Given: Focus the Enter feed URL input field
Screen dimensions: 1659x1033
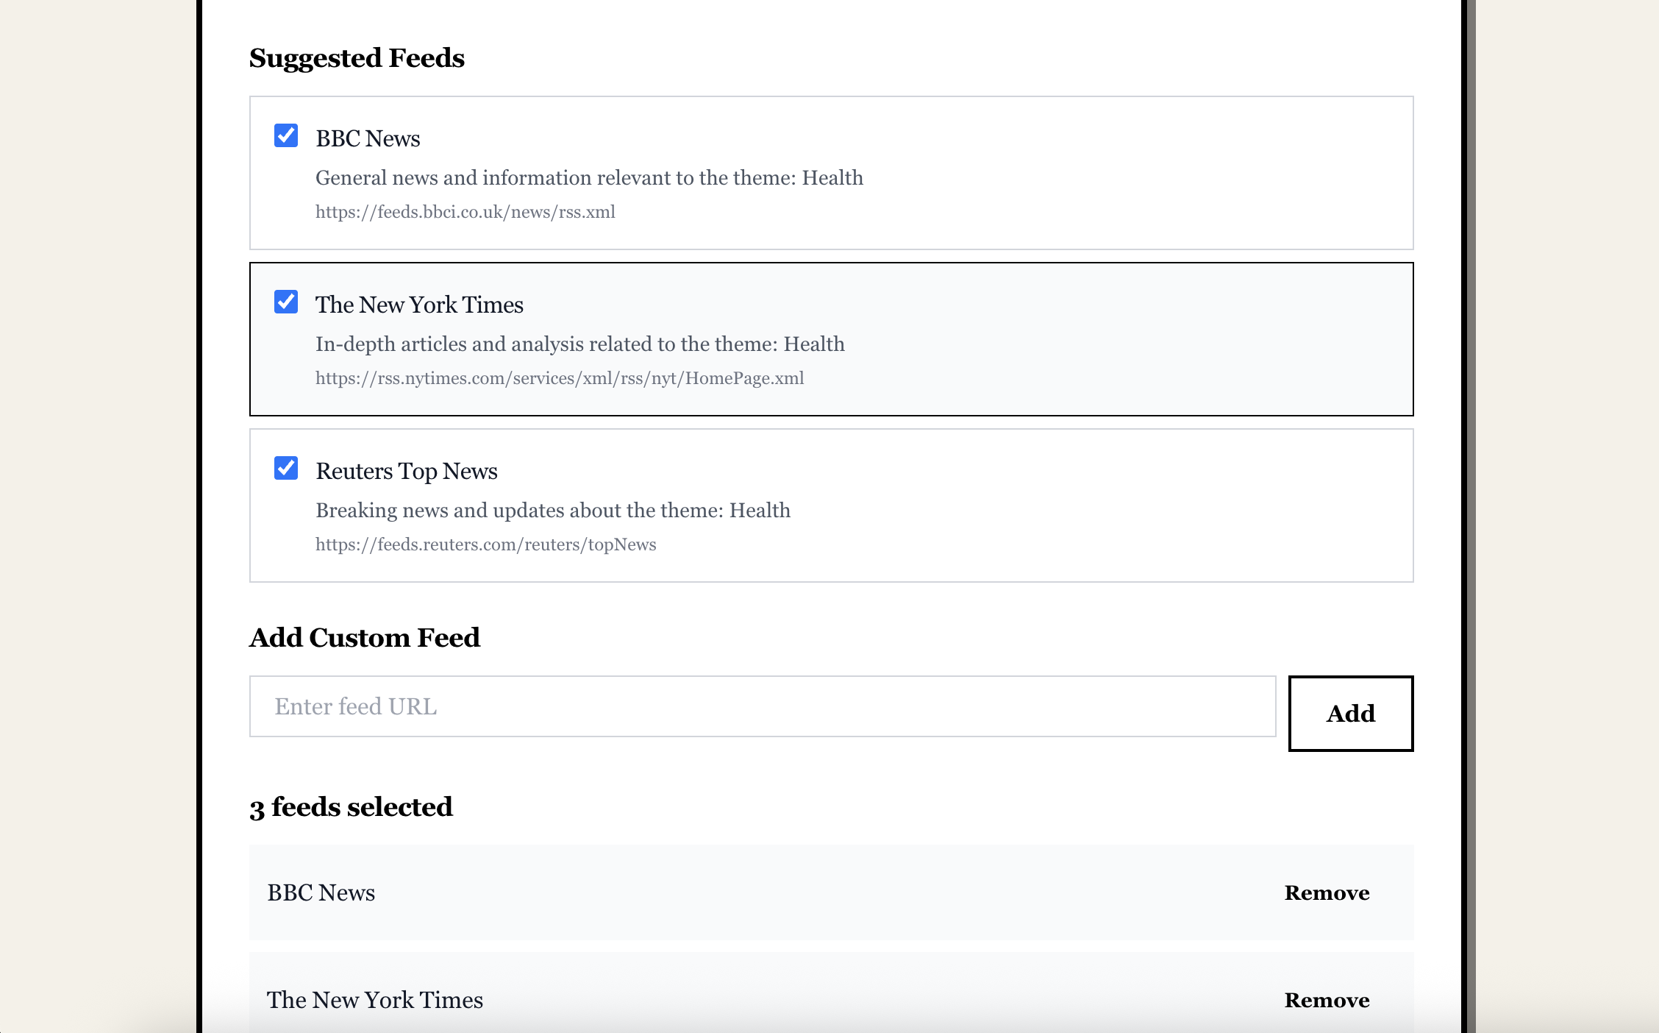Looking at the screenshot, I should [x=762, y=706].
